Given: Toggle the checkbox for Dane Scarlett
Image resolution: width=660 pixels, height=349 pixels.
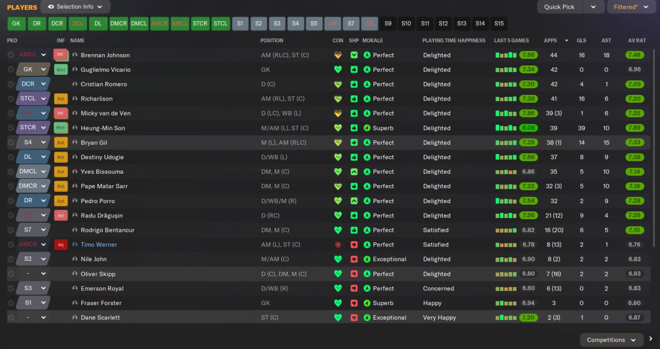Looking at the screenshot, I should pyautogui.click(x=11, y=318).
